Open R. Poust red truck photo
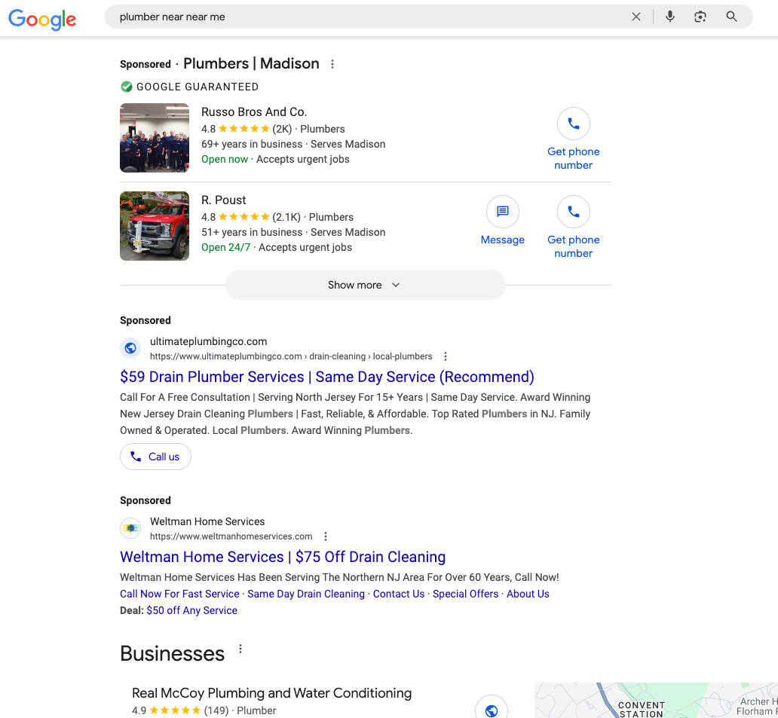The image size is (778, 718). point(155,226)
